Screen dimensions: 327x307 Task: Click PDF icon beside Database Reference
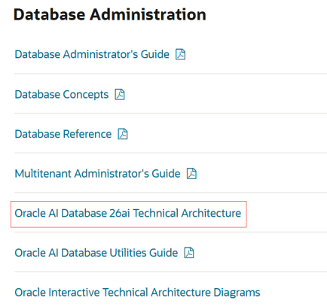click(123, 134)
